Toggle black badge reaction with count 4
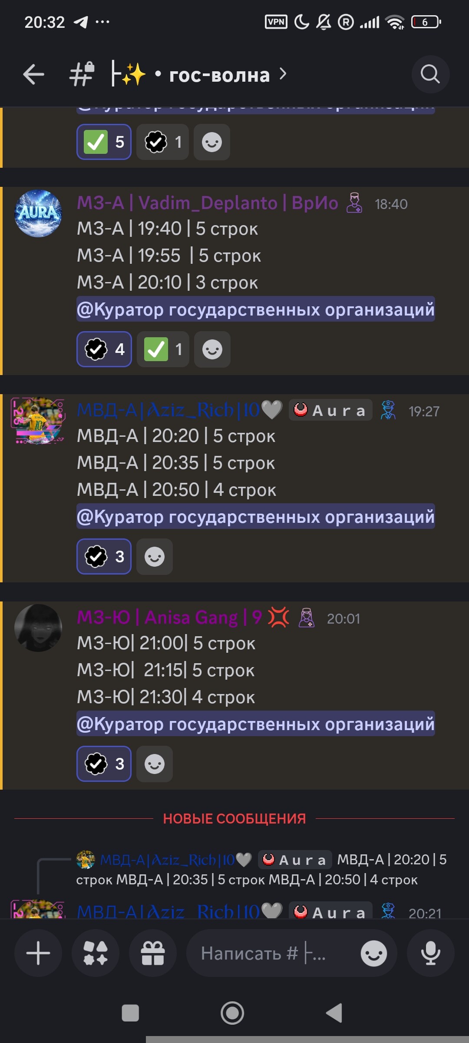 click(104, 349)
